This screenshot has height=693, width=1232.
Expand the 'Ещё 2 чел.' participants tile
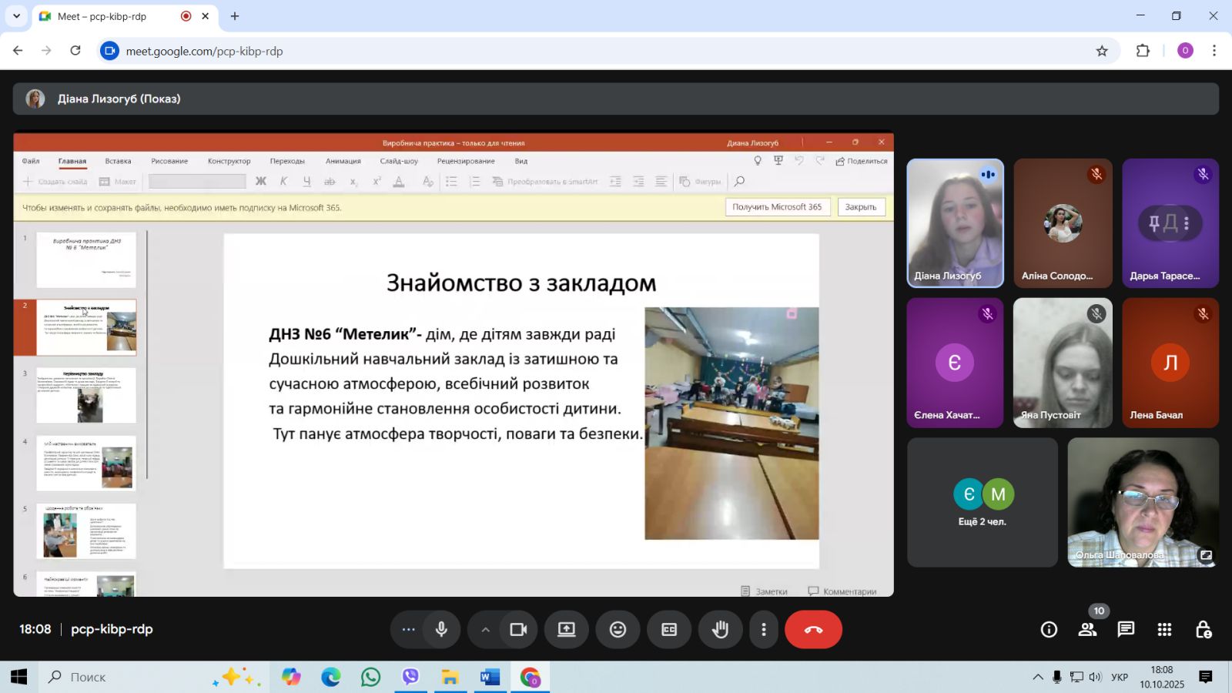[983, 502]
